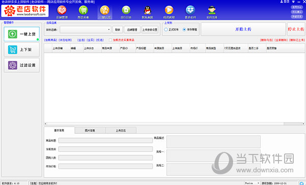This screenshot has width=306, height=185.
Task: Click the [反选] link
Action: (100, 40)
